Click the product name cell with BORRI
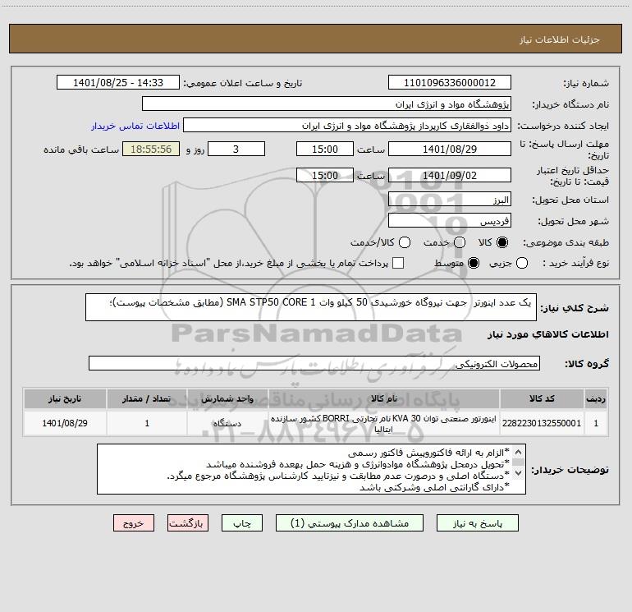632x612 pixels. 384,423
